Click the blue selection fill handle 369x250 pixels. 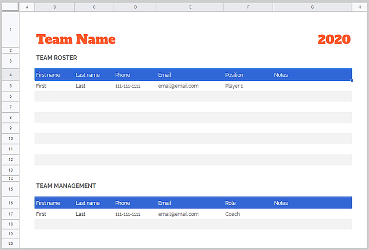pyautogui.click(x=352, y=80)
